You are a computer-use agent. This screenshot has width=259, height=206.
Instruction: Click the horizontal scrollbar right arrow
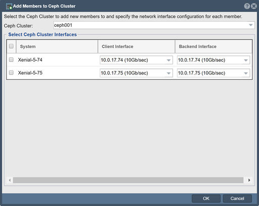(249, 180)
